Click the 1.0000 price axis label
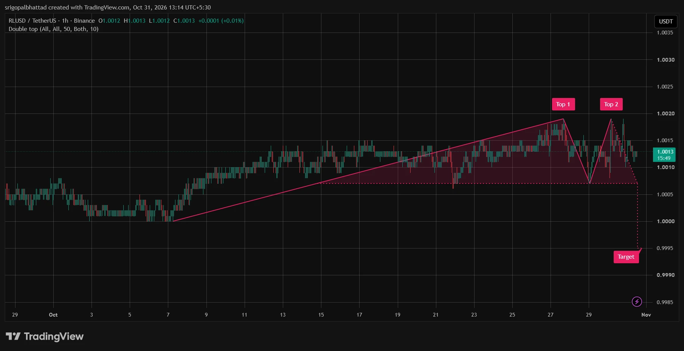This screenshot has height=351, width=684. 665,221
